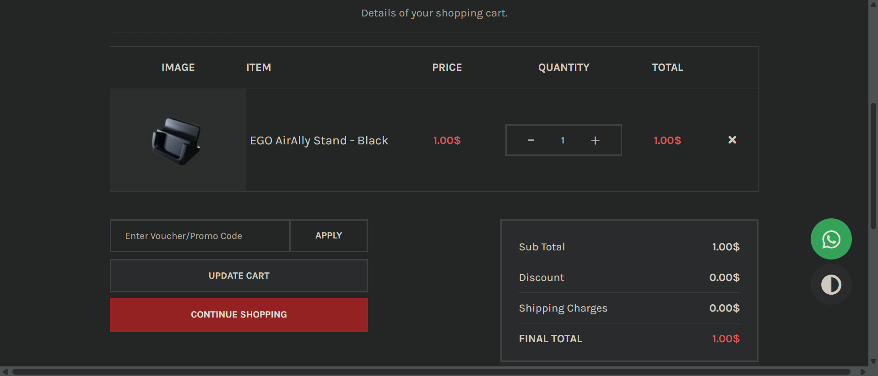Select the Sub Total value 1.00$
Viewport: 878px width, 376px height.
(x=726, y=247)
